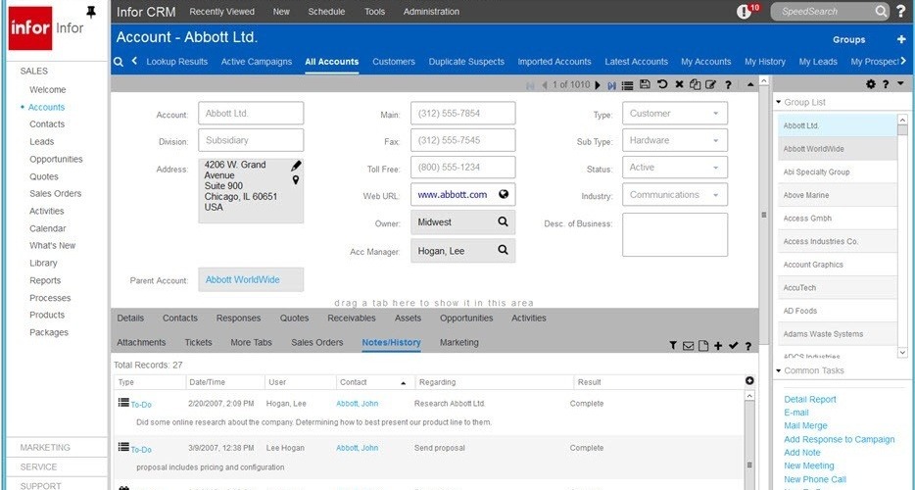Collapse group tabs with left chevron
Screen dimensions: 915x490
[x=135, y=61]
